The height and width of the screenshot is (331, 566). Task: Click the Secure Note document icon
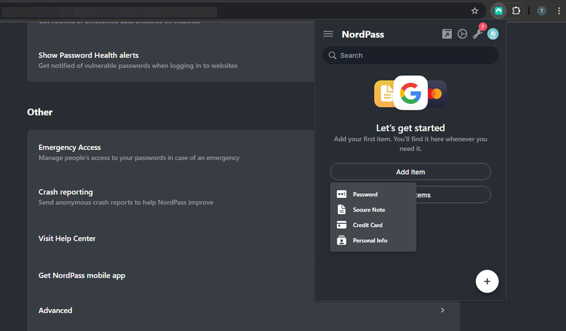point(341,210)
